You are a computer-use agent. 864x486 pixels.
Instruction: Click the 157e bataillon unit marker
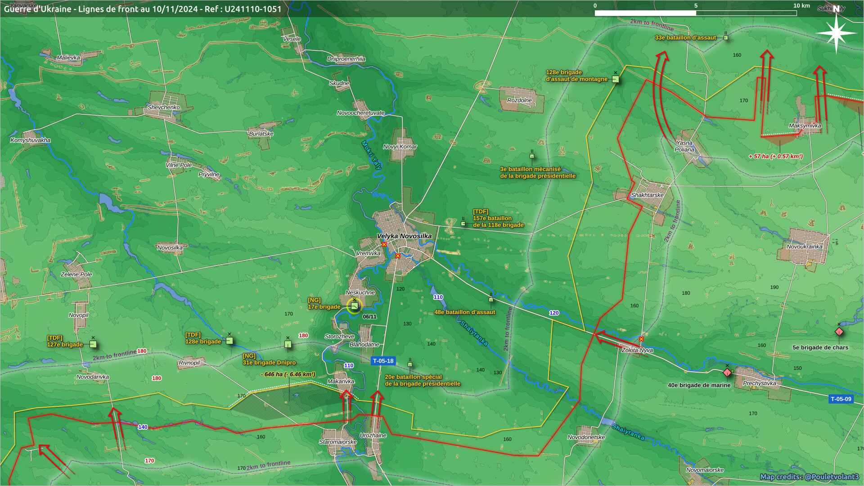[463, 223]
